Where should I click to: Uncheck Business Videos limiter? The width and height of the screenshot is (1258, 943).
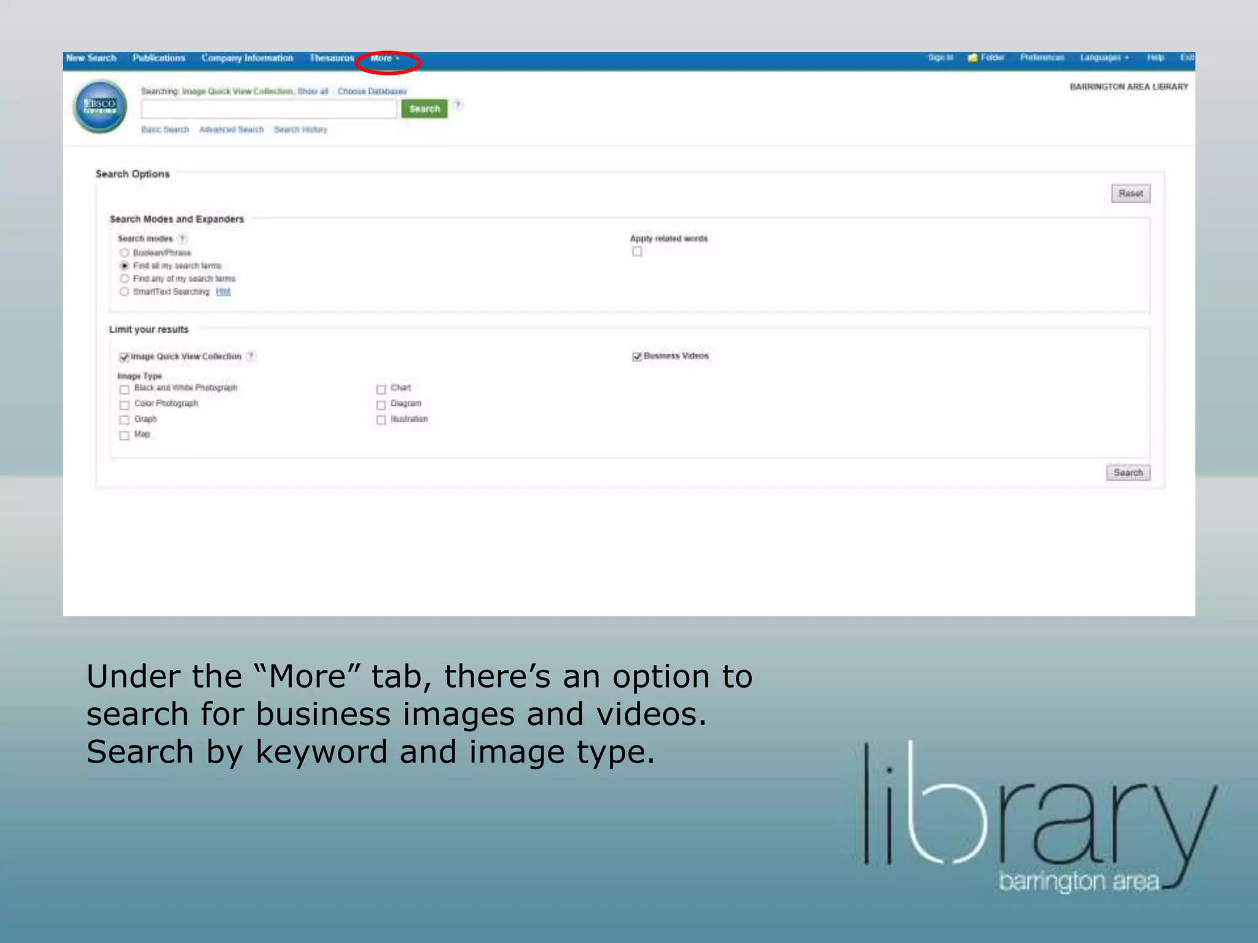[x=637, y=357]
